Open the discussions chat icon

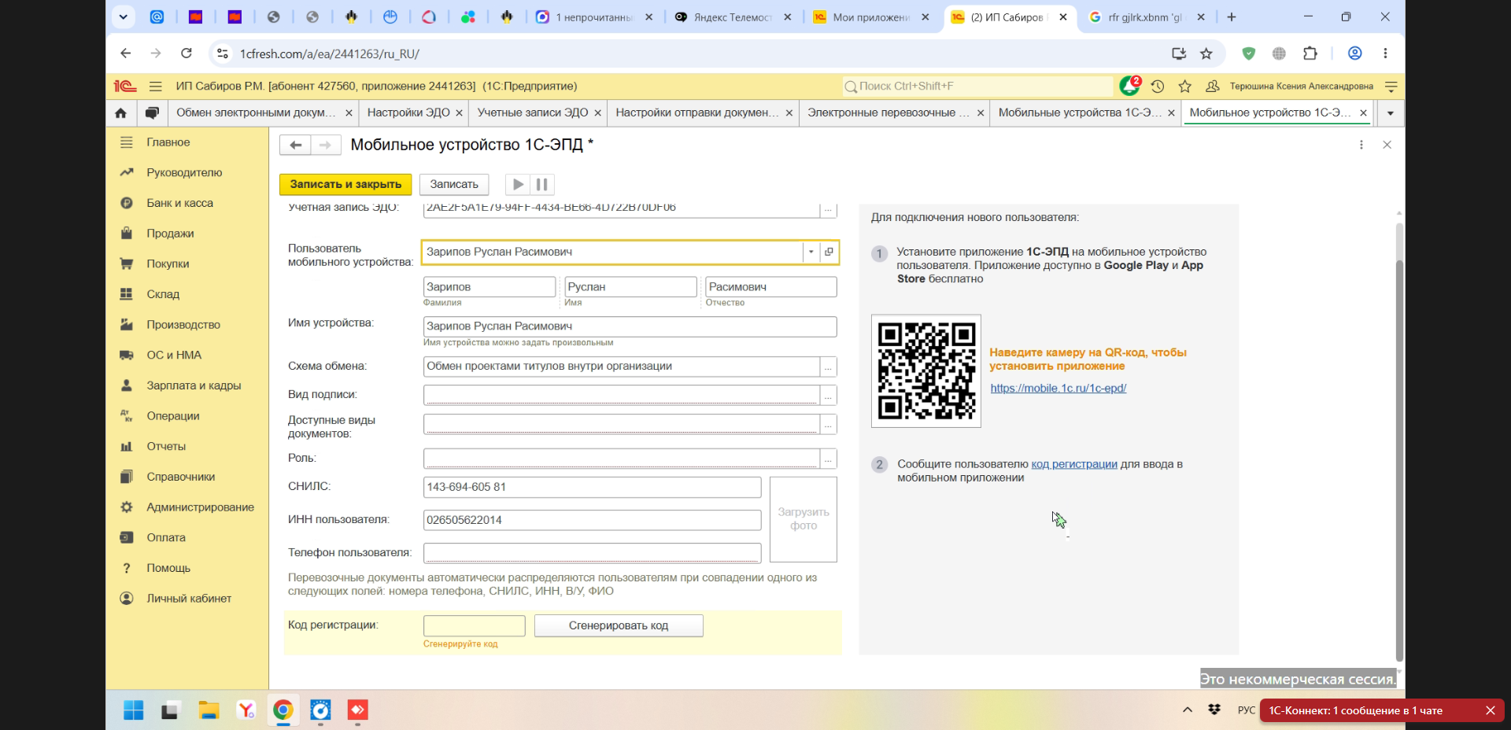point(152,112)
